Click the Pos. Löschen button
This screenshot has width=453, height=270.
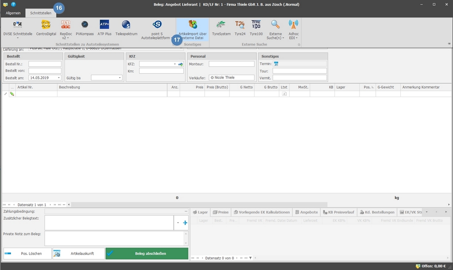pos(28,253)
